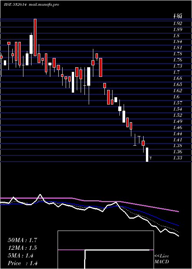Click the <<Live MACD label
The image size is (192, 269).
coord(162,259)
